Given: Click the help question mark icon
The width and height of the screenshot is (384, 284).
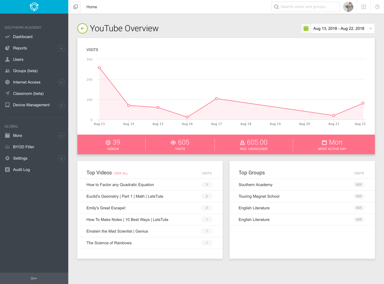Looking at the screenshot, I should [x=377, y=7].
